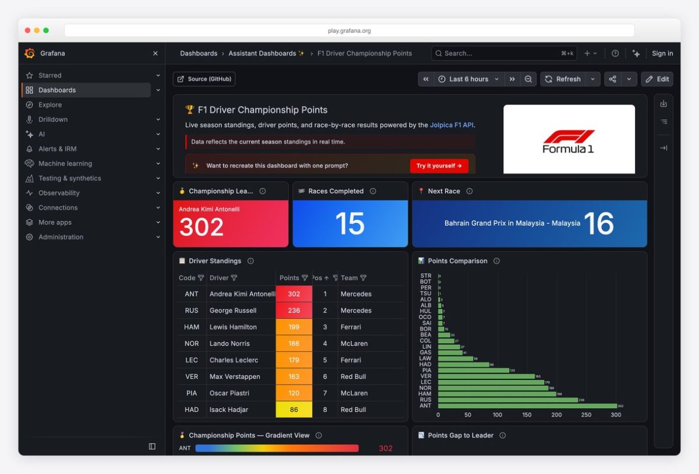Open the plus (new) menu
Image resolution: width=699 pixels, height=474 pixels.
click(590, 53)
